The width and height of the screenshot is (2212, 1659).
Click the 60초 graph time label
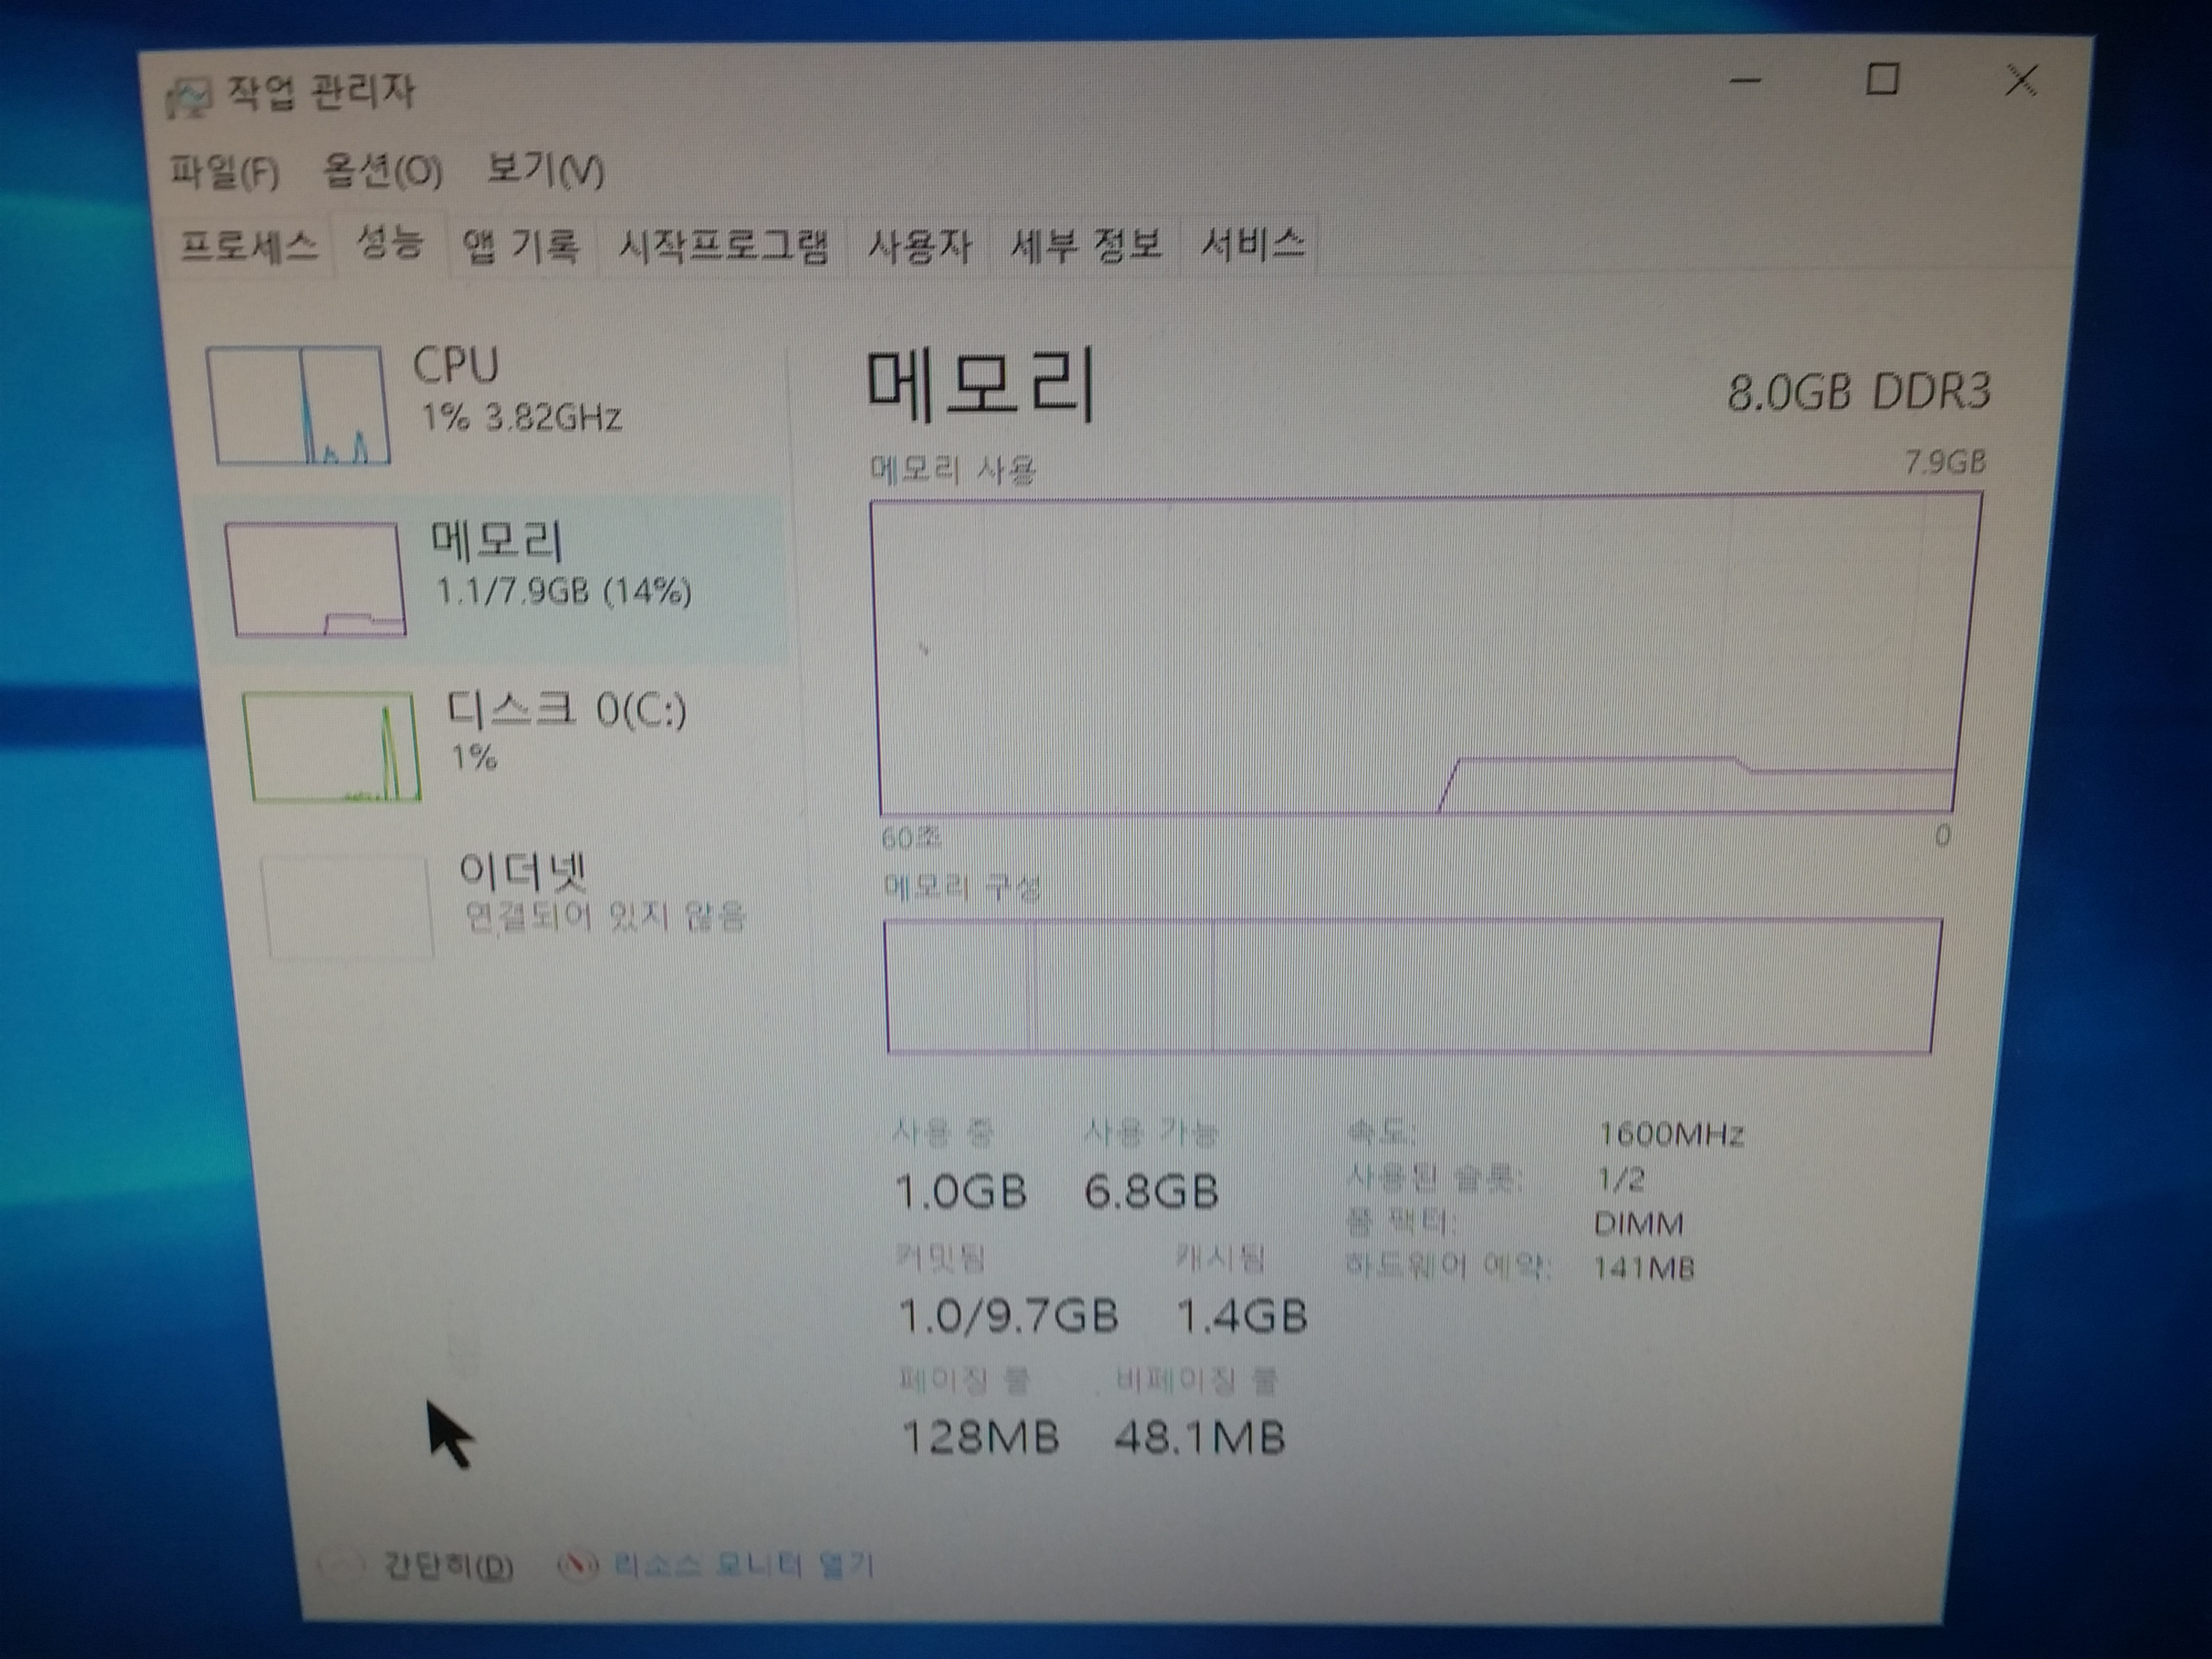(x=911, y=838)
